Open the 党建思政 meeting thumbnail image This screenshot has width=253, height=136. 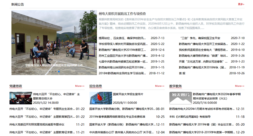[x=21, y=98]
